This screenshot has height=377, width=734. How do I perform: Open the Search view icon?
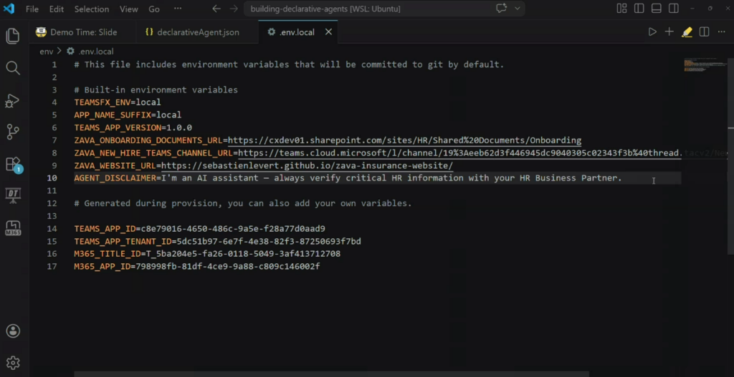coord(12,68)
